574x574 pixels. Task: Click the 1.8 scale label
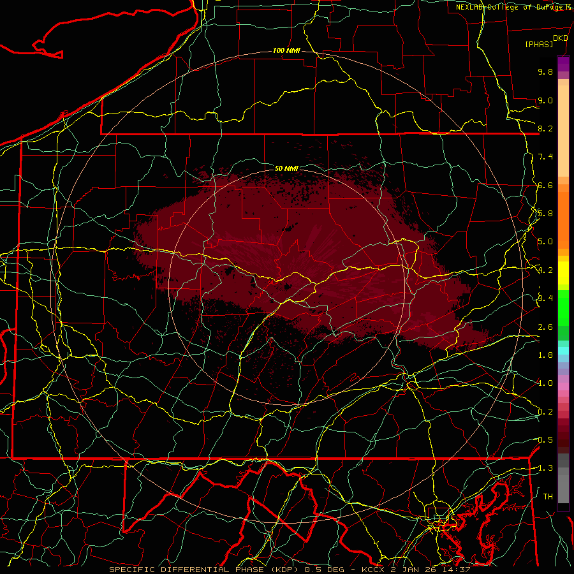545,355
